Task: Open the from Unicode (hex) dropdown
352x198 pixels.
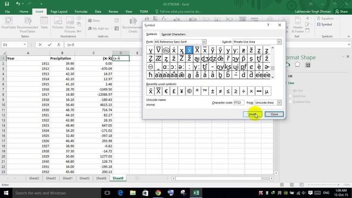Action: pyautogui.click(x=279, y=103)
